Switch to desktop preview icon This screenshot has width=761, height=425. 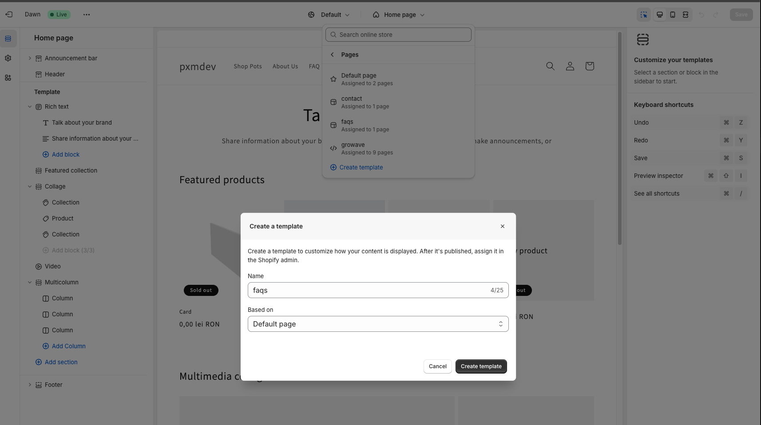pos(660,15)
